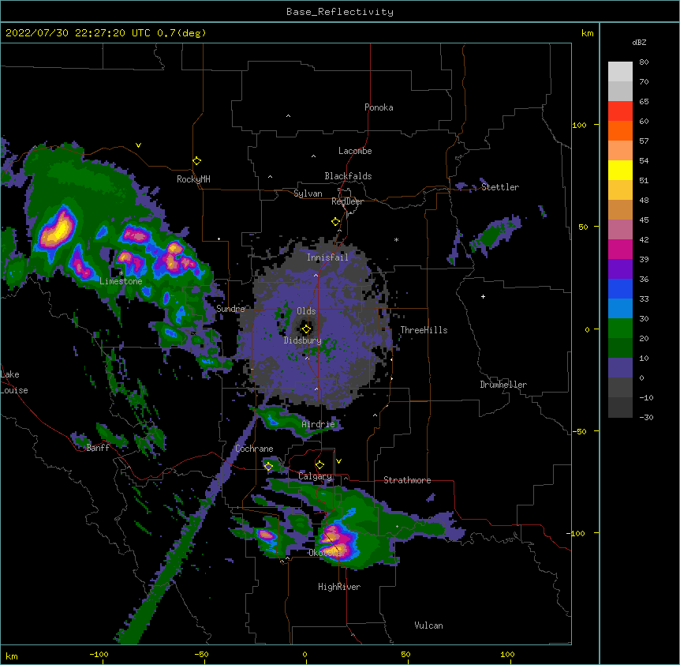Select the Lacombe city label
Screen dimensions: 680x665
(x=355, y=151)
